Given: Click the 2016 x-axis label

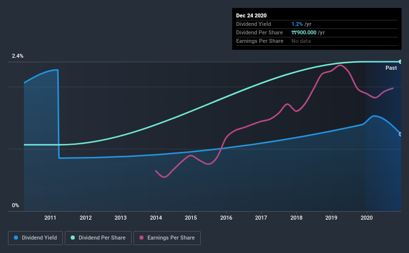Looking at the screenshot, I should coord(226,218).
